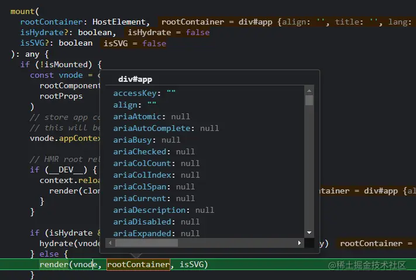Select the ariaDescription property row
This screenshot has width=416, height=280.
point(164,210)
